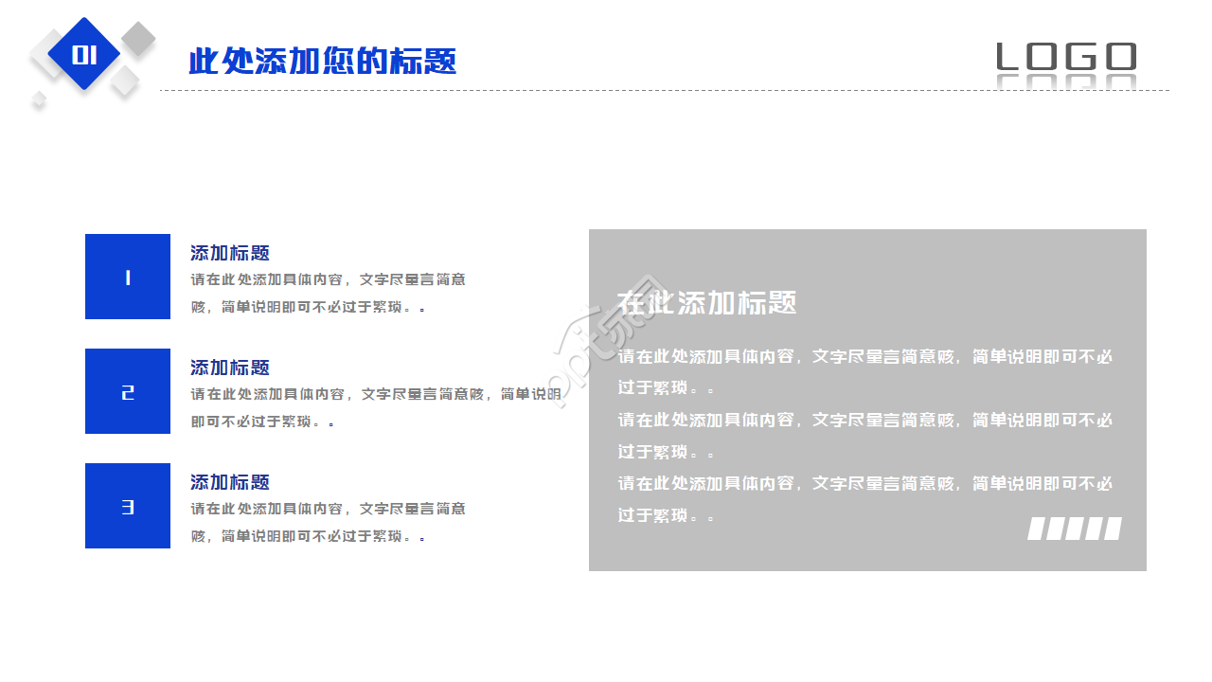
Task: Click the last white parallelogram bar
Action: (x=1111, y=528)
